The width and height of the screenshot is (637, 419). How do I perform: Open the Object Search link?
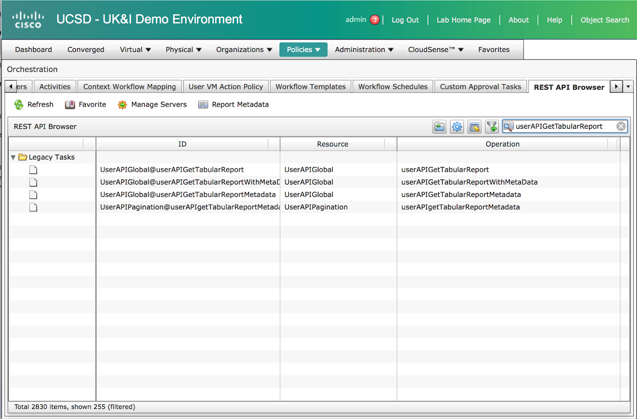[x=604, y=20]
